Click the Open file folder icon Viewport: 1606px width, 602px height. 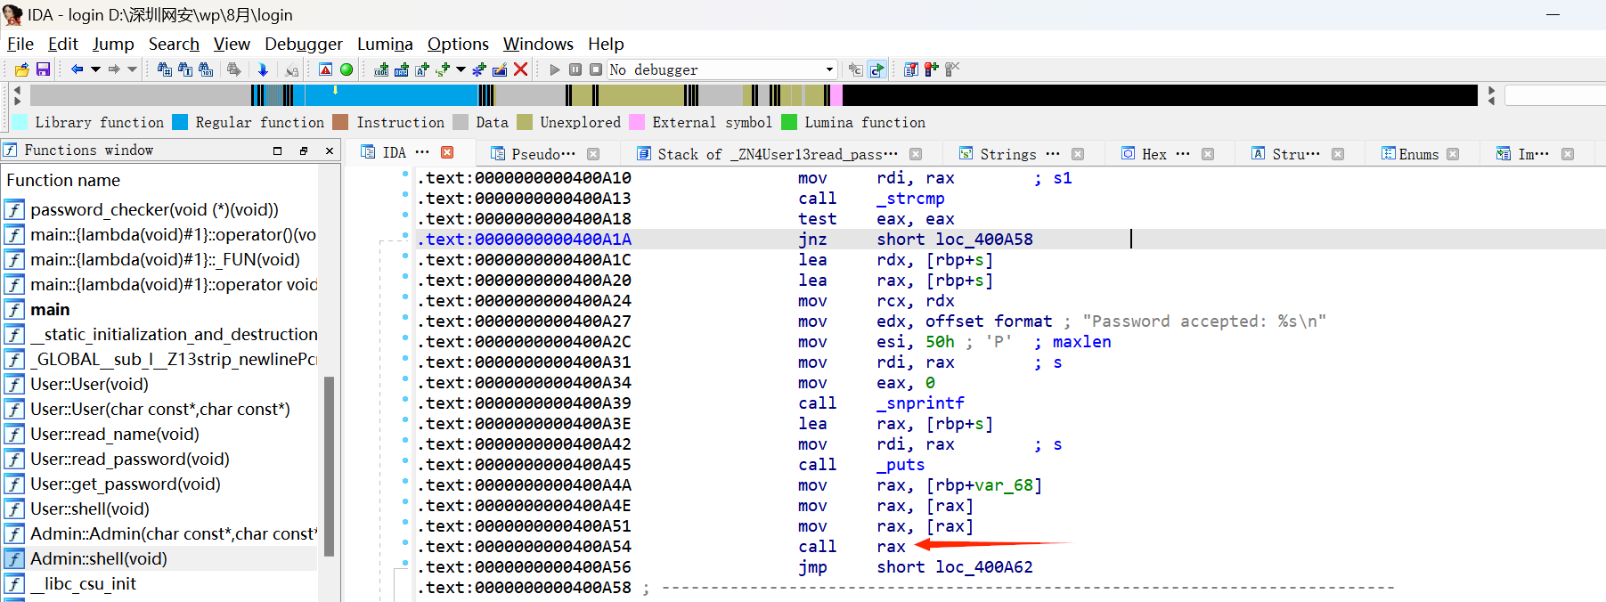click(x=22, y=69)
